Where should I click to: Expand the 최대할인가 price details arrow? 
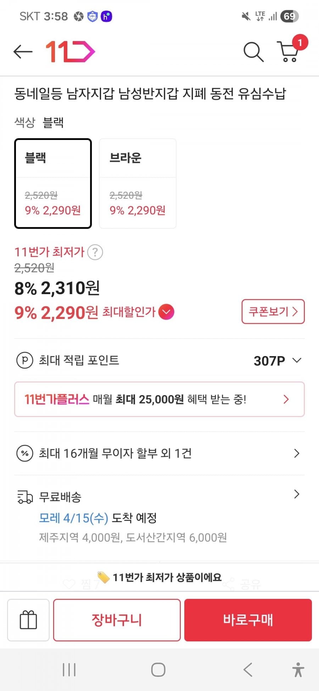[166, 312]
